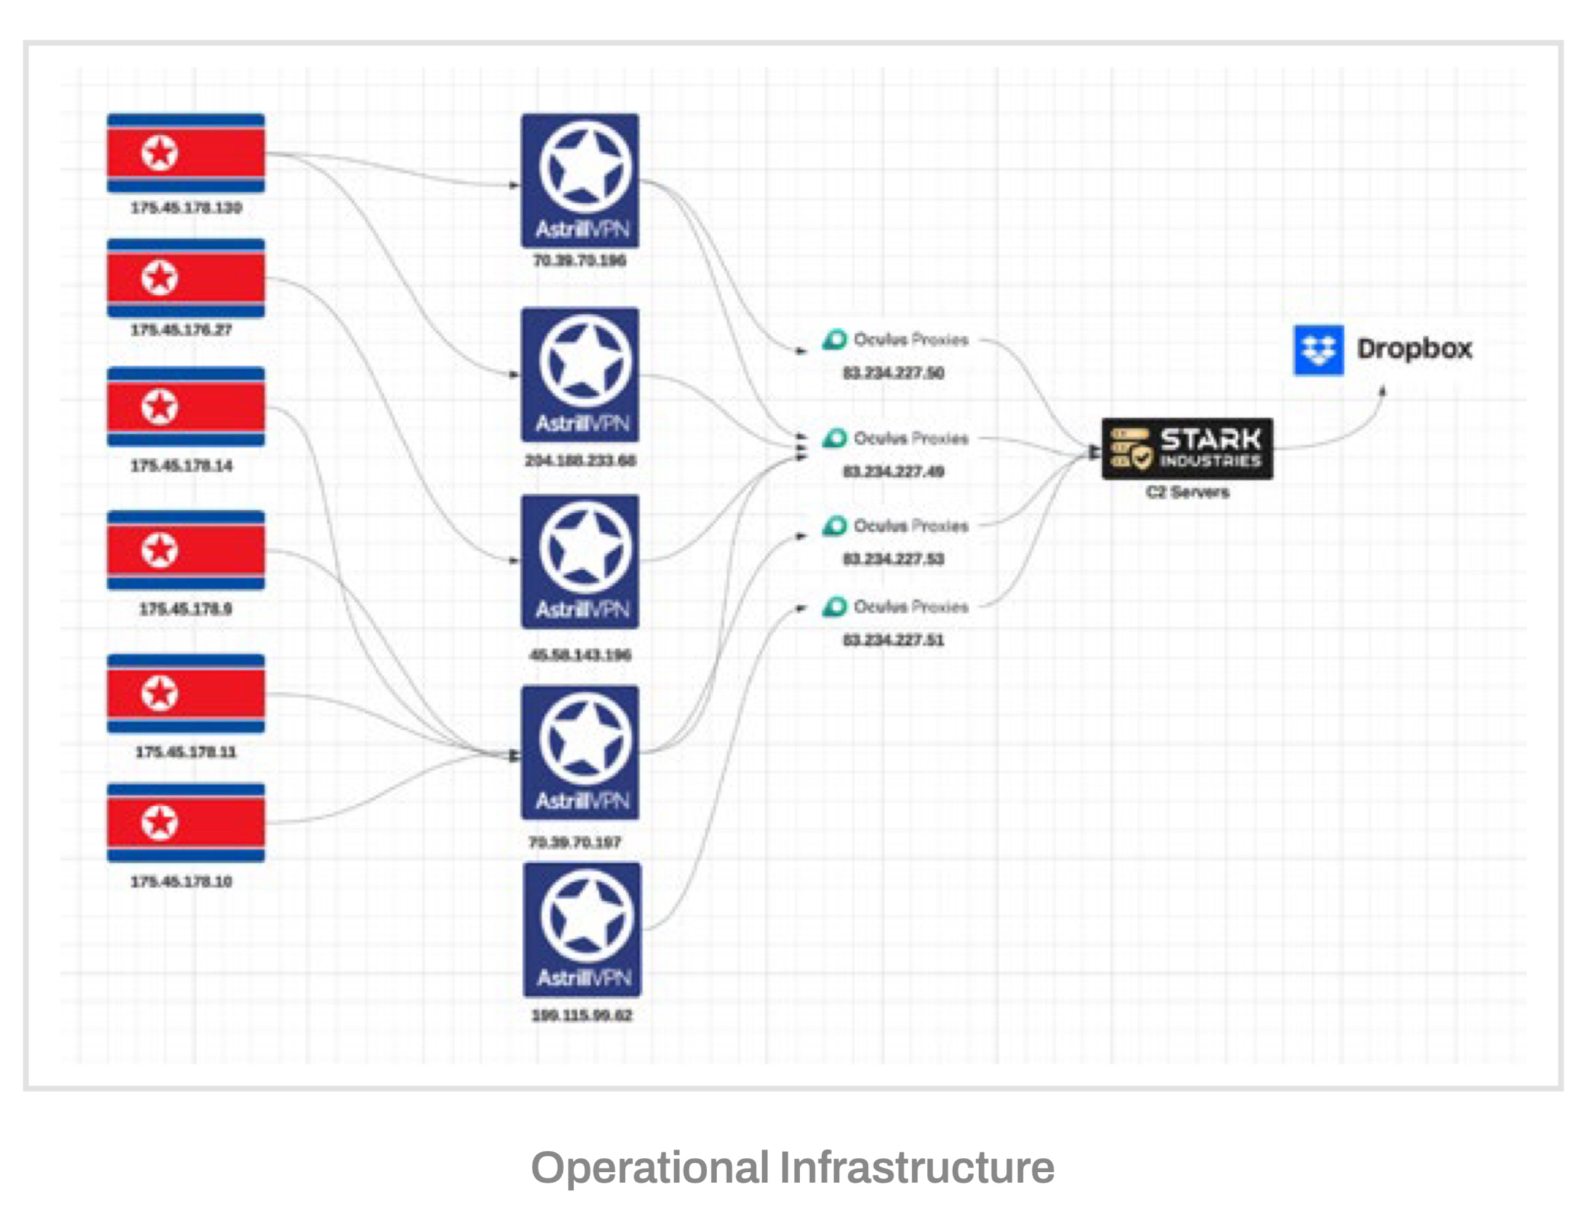
Task: Click the green Oculus icon above 83.234.227.50
Action: click(x=834, y=339)
